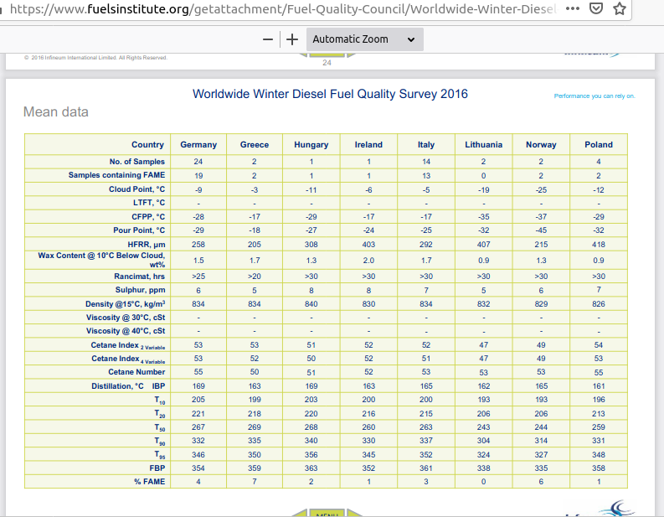
Task: Click Germany's No. of Samples value 24
Action: click(x=198, y=162)
